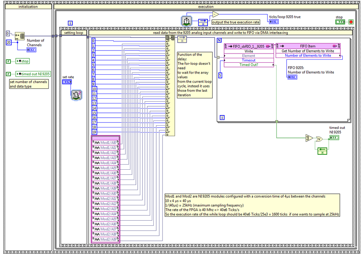This screenshot has width=363, height=256.
Task: Select the feedback node after Build Array
Action: coord(182,39)
